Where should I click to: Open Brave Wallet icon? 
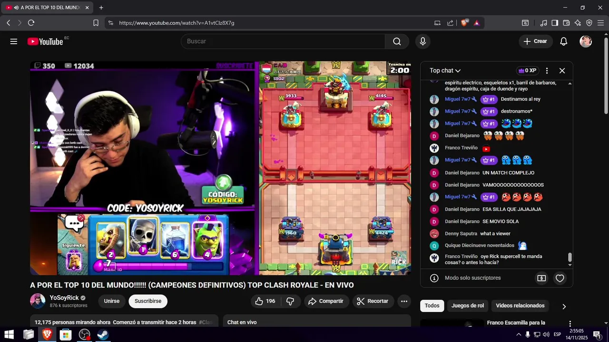pos(566,23)
